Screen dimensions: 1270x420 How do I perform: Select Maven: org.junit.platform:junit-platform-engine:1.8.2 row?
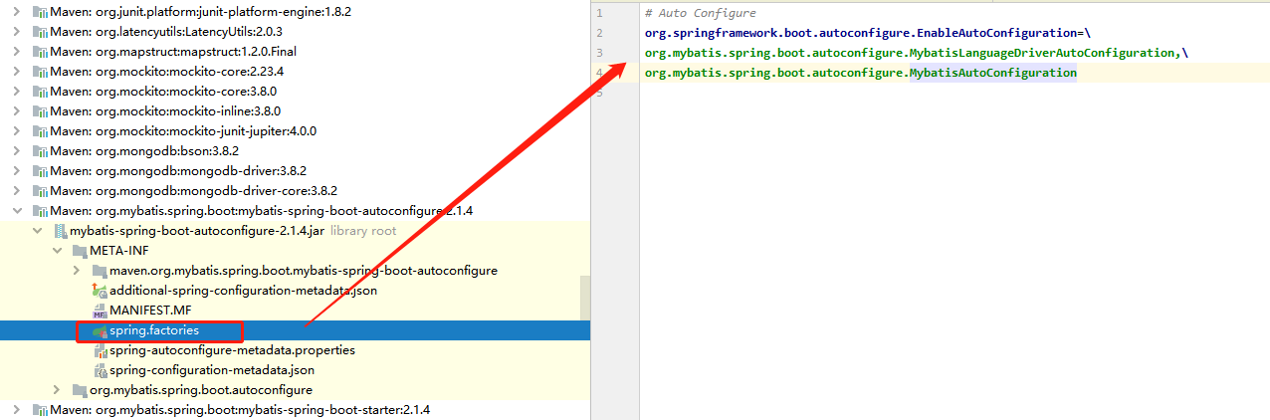point(295,12)
